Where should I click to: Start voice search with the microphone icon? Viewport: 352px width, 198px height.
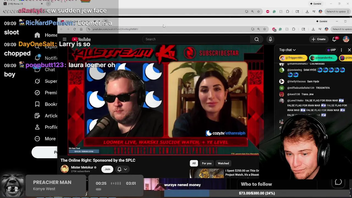point(270,39)
